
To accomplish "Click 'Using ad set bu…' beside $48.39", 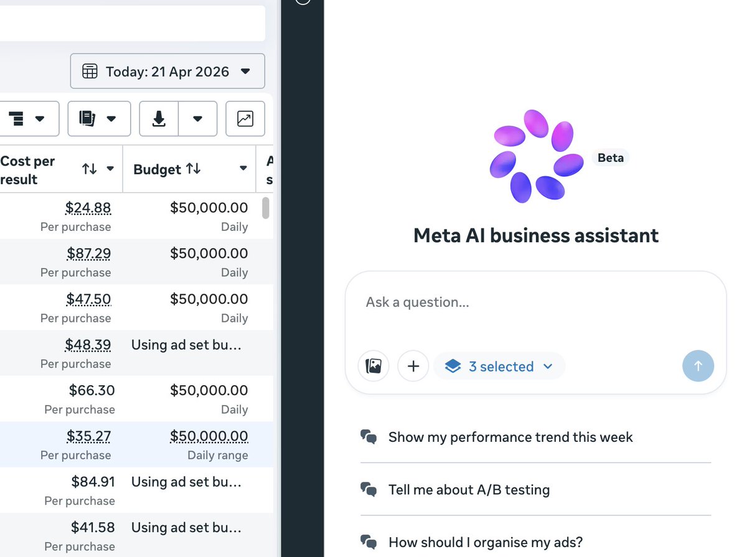I will click(186, 345).
